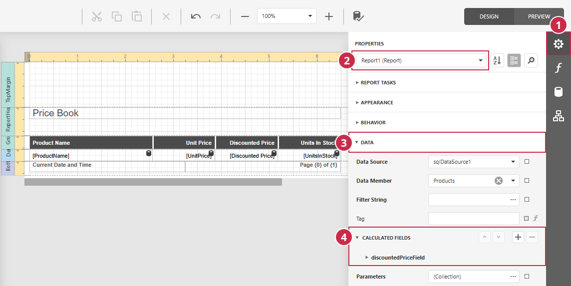Expand the discountedPriceField item

pos(367,257)
